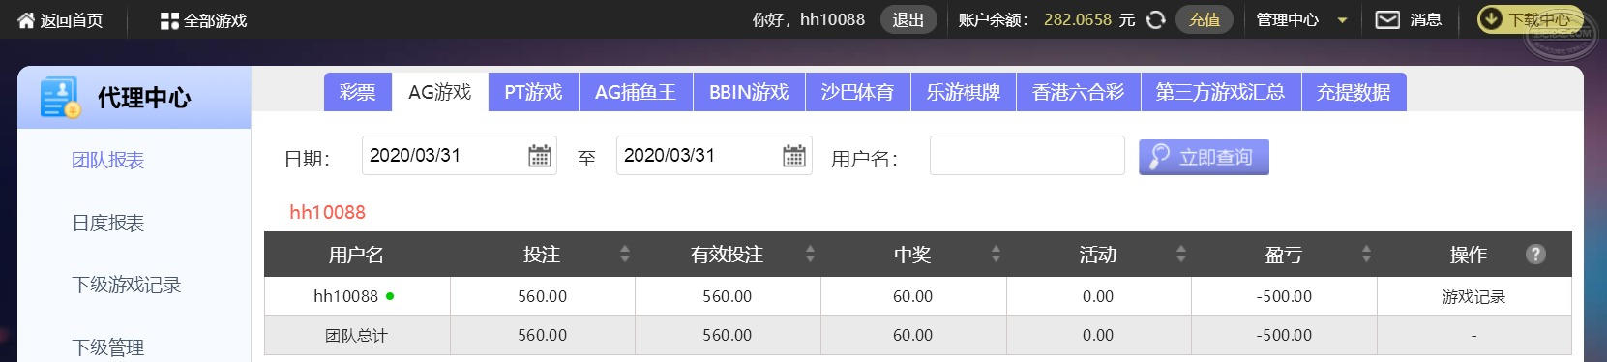The height and width of the screenshot is (362, 1607).
Task: Open the 香港六合彩 tab
Action: point(1078,92)
